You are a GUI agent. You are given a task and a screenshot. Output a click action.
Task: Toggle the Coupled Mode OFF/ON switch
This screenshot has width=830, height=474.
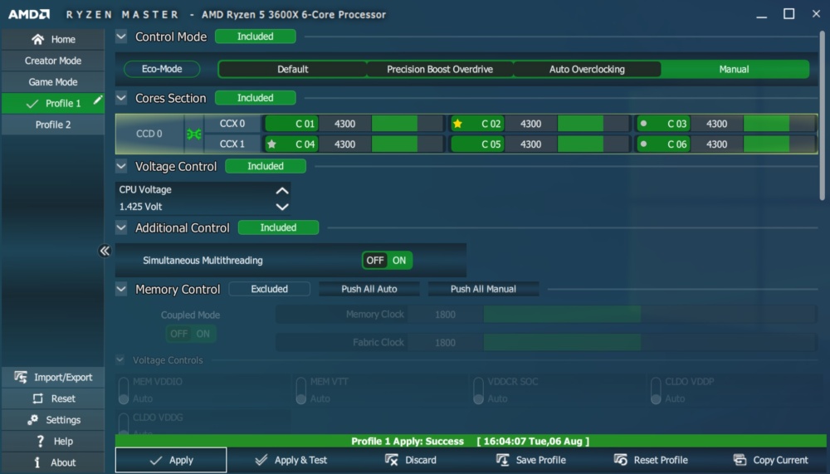click(191, 334)
